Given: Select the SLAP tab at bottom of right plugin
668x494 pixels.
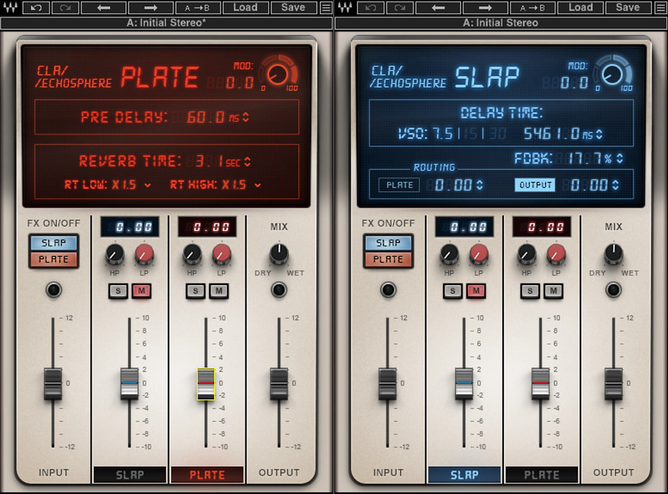Looking at the screenshot, I should pos(464,475).
